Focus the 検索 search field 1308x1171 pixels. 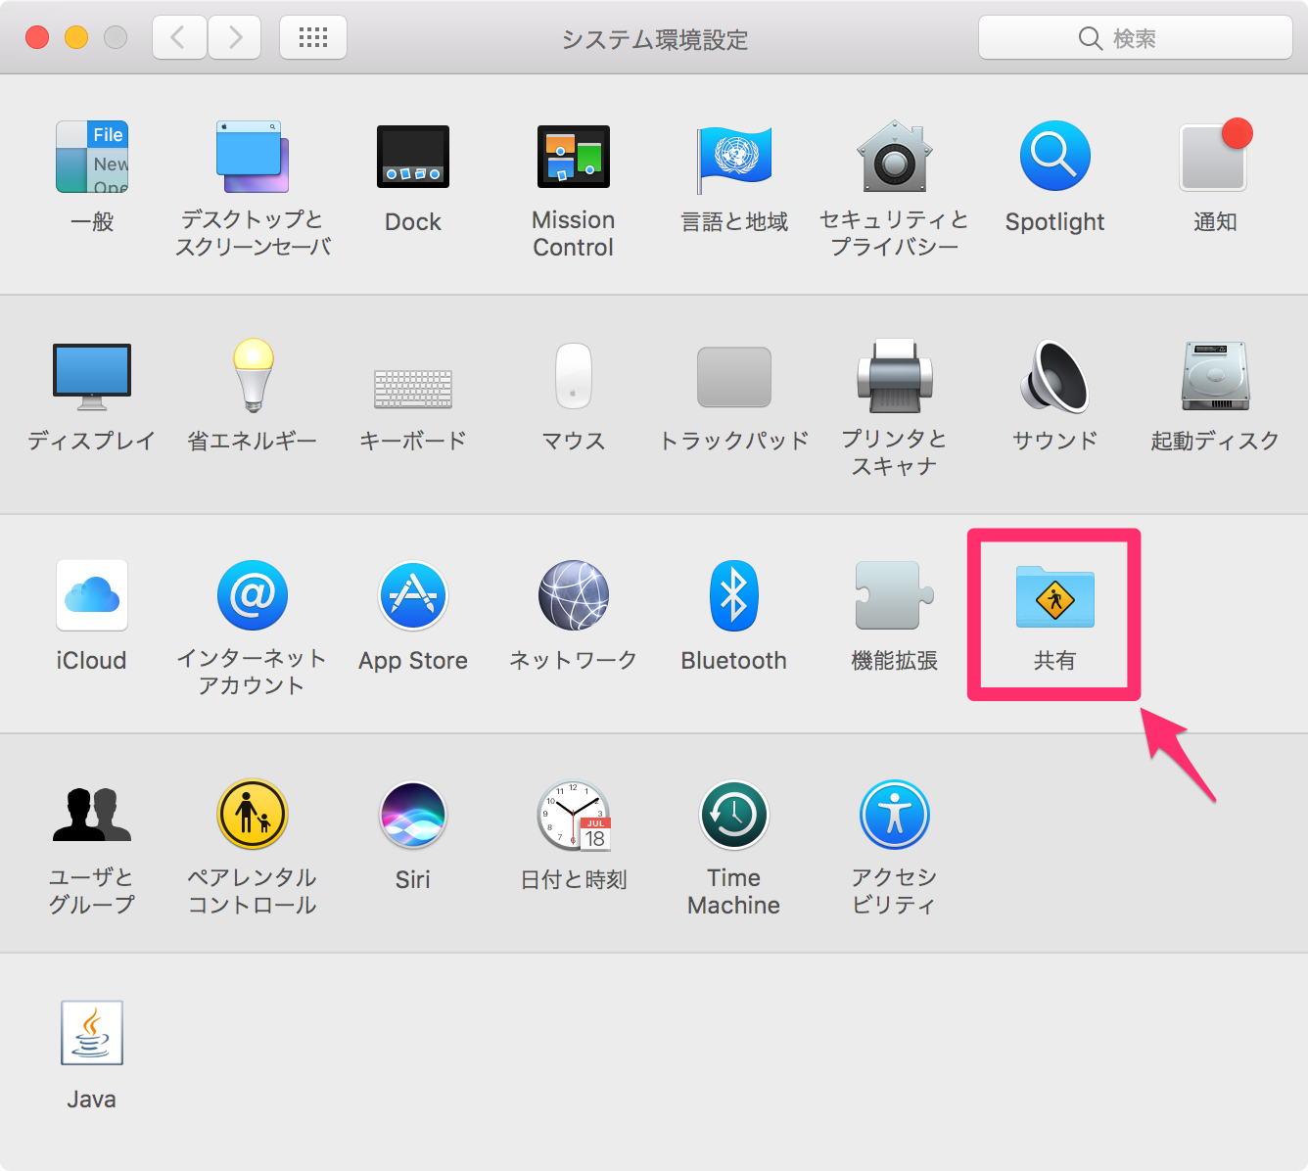pyautogui.click(x=1136, y=38)
